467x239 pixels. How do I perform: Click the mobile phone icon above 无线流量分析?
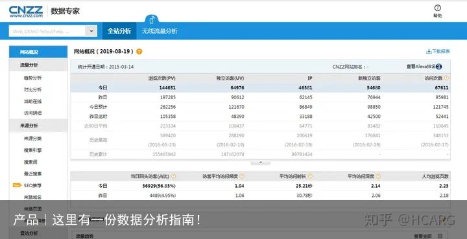152,19
